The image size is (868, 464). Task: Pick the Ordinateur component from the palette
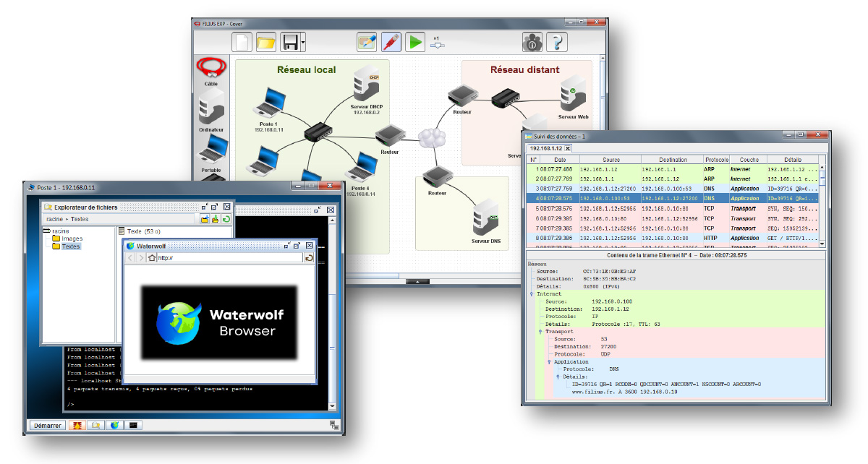[x=211, y=110]
